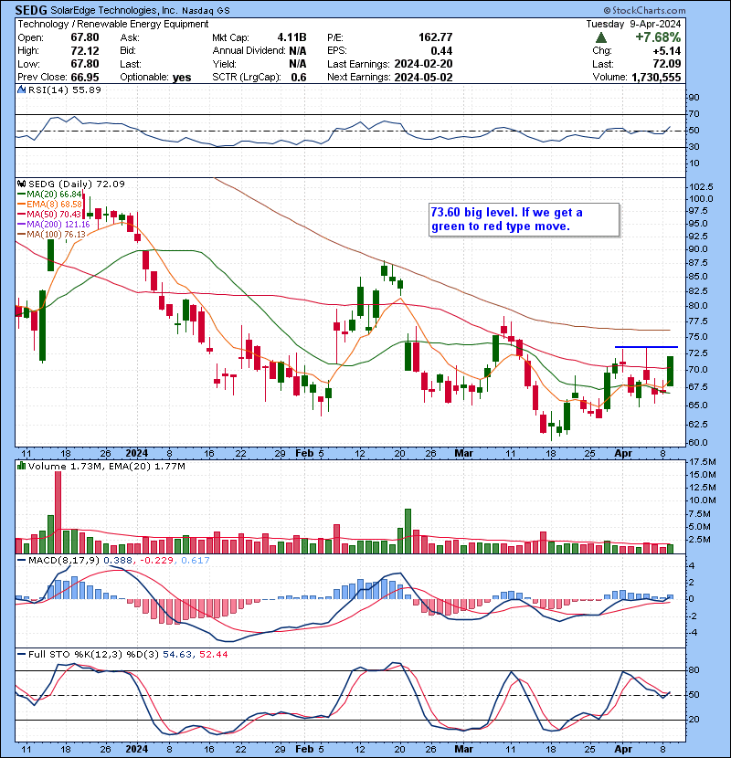Click the Last price value 72.09 in the header

pos(666,64)
